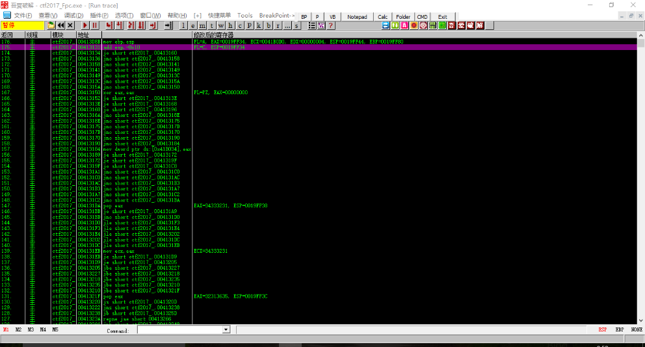This screenshot has height=347, width=645.
Task: Click the Step into icon
Action: tap(109, 25)
